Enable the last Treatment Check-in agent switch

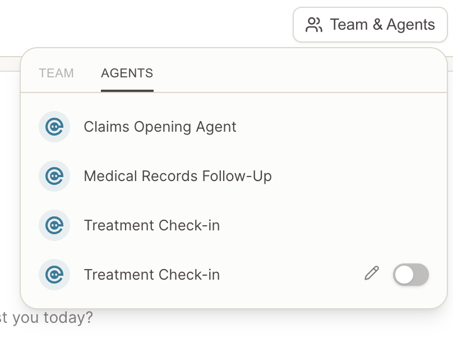(x=411, y=275)
